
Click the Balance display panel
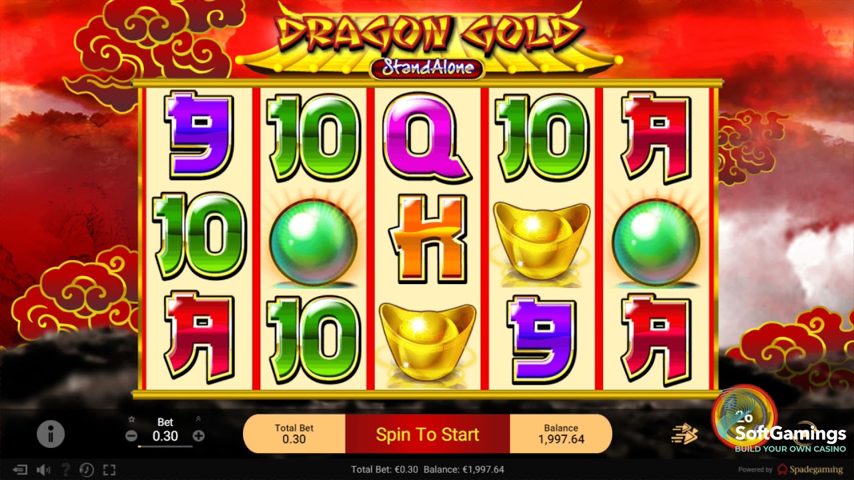click(x=561, y=434)
